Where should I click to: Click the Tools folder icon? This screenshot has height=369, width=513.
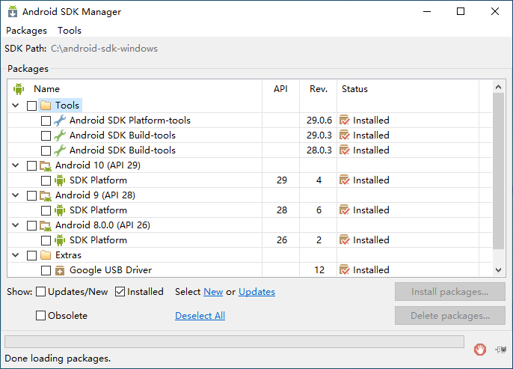click(x=46, y=106)
